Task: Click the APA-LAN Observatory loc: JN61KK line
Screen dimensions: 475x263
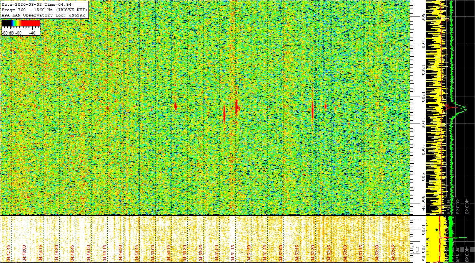Action: pos(43,15)
